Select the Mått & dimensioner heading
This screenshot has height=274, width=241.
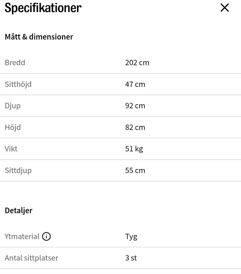pos(39,37)
